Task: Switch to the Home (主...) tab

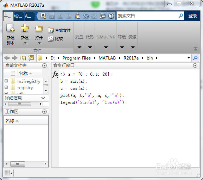Action: click(8, 16)
